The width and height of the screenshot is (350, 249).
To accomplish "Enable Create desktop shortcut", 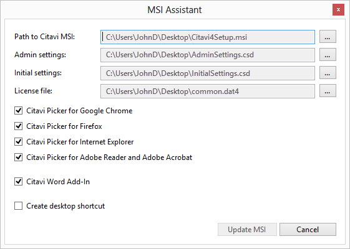I will pyautogui.click(x=18, y=206).
